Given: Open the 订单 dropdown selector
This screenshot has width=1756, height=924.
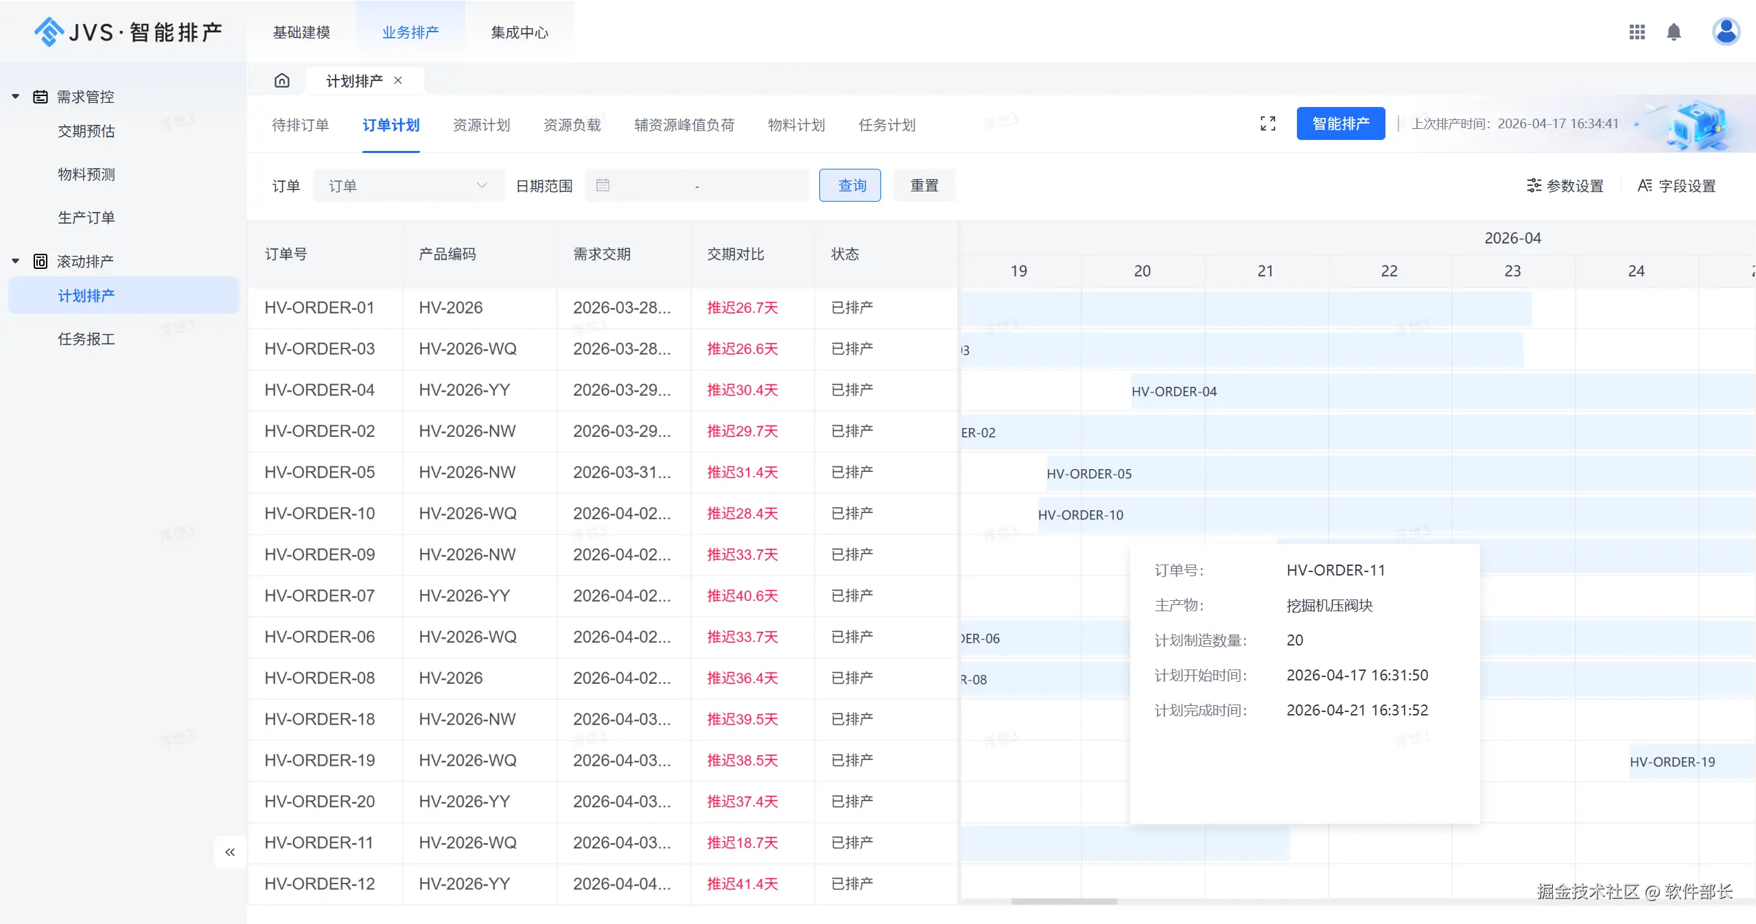Looking at the screenshot, I should tap(408, 186).
